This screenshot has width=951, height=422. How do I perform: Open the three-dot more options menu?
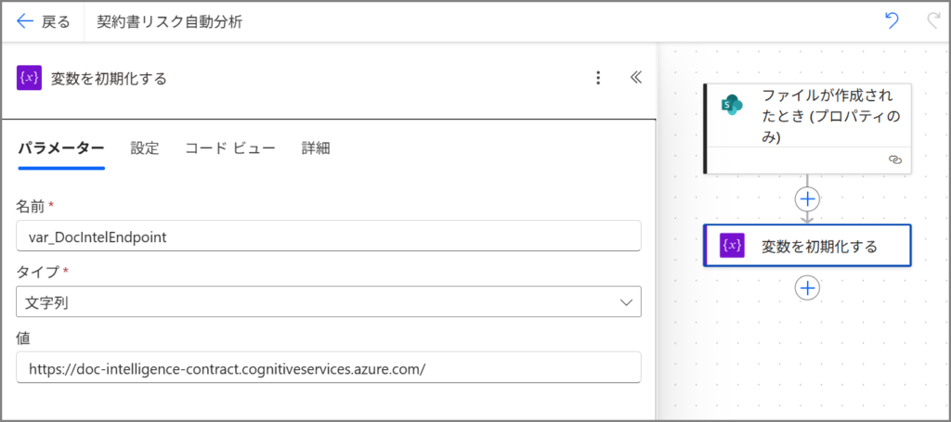[599, 78]
